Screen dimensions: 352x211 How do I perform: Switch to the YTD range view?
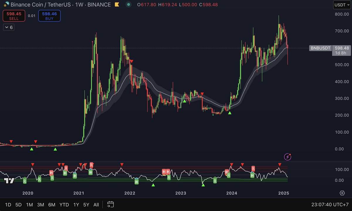64,205
